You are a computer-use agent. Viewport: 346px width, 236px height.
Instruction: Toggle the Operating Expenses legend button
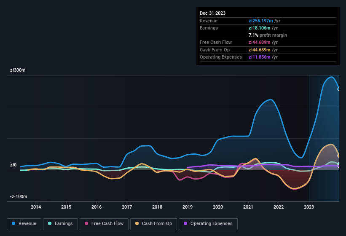208,224
